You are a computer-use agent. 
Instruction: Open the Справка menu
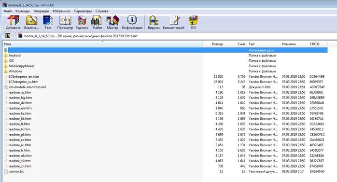coord(102,11)
